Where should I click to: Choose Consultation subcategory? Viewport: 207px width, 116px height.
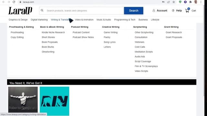tap(141, 37)
